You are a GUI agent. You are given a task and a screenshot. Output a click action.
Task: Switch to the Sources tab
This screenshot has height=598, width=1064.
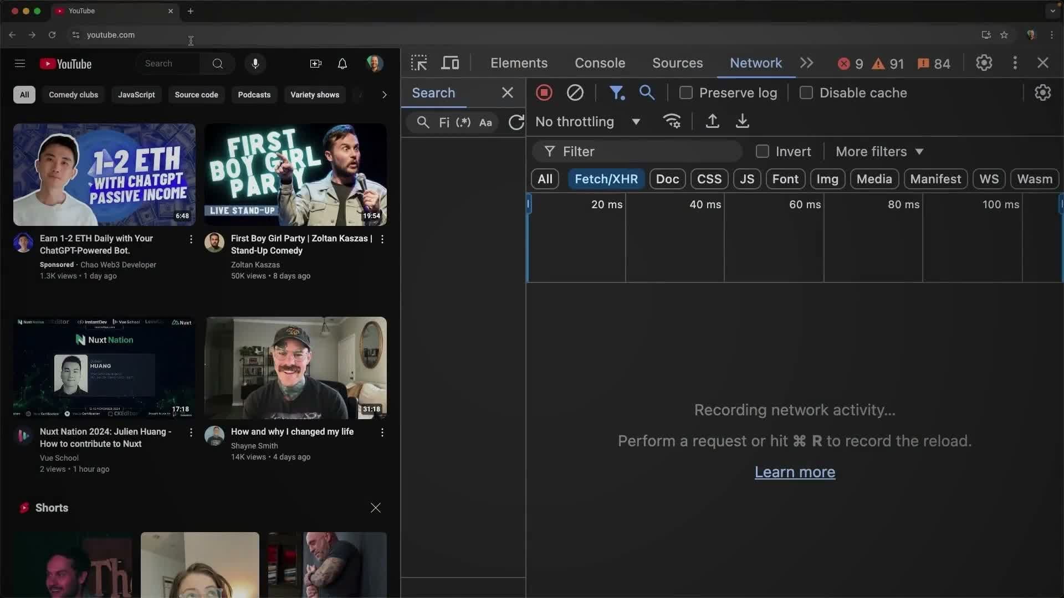tap(678, 63)
